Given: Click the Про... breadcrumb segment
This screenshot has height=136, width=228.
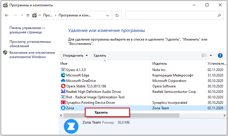Looking at the screenshot, I should pos(48,15).
